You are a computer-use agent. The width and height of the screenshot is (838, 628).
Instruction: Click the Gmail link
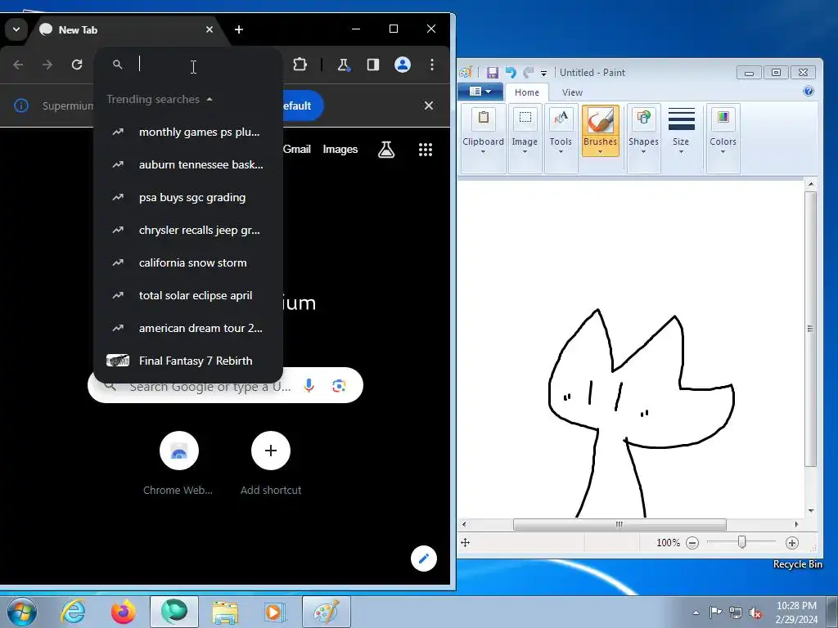pyautogui.click(x=296, y=149)
